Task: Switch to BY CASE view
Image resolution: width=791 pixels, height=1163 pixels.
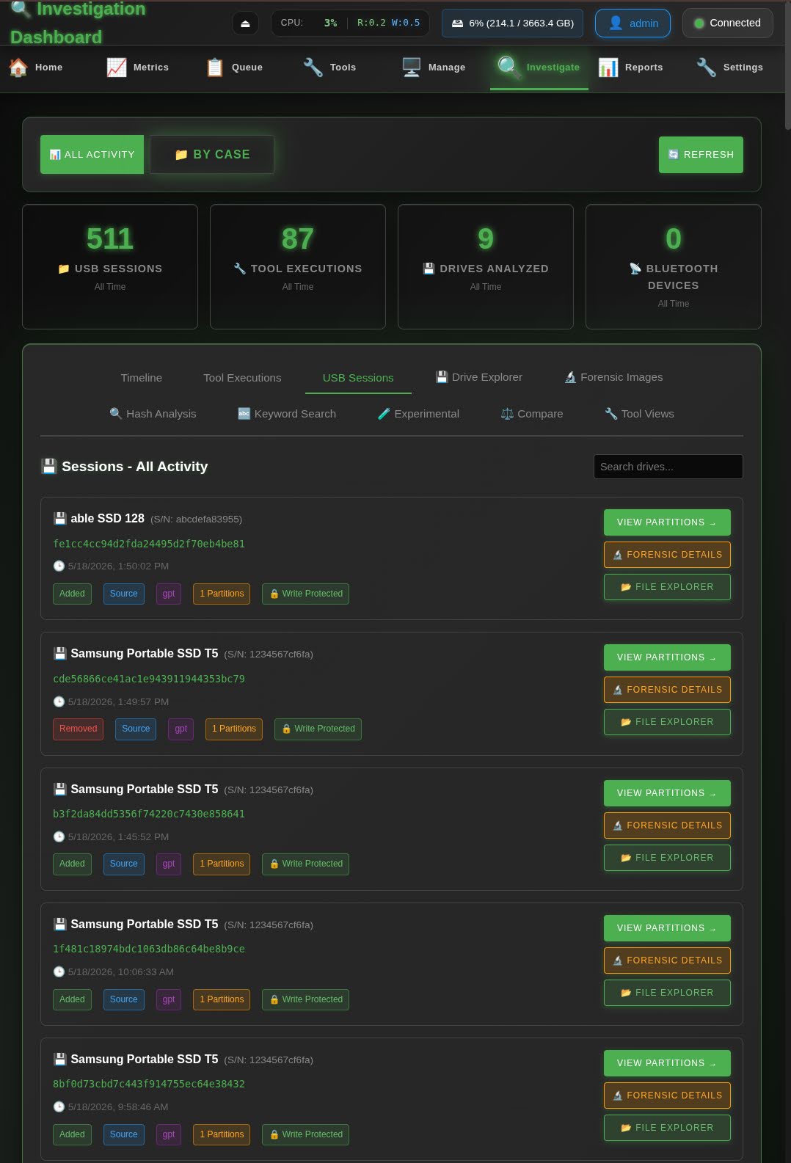Action: pyautogui.click(x=212, y=155)
